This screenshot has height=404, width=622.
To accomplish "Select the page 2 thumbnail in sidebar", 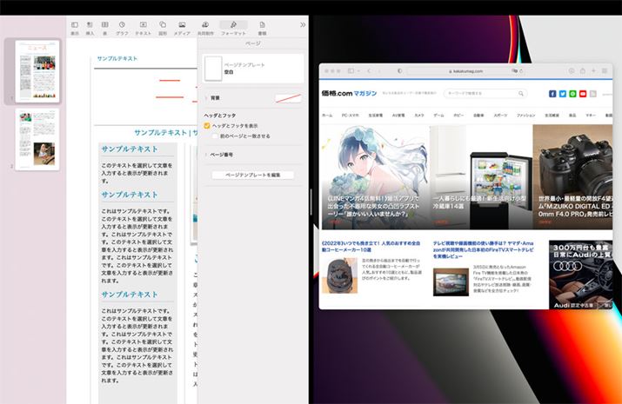I will pos(38,139).
